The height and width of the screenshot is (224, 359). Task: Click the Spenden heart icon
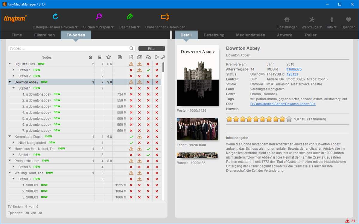coord(349,20)
